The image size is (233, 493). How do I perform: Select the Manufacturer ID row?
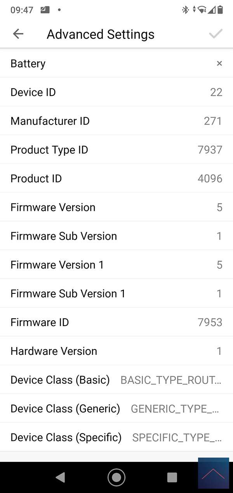tap(116, 121)
